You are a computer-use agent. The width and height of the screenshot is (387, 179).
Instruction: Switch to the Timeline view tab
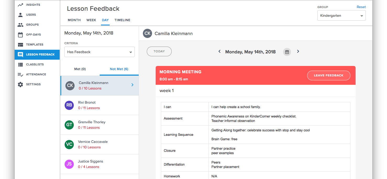pos(122,20)
